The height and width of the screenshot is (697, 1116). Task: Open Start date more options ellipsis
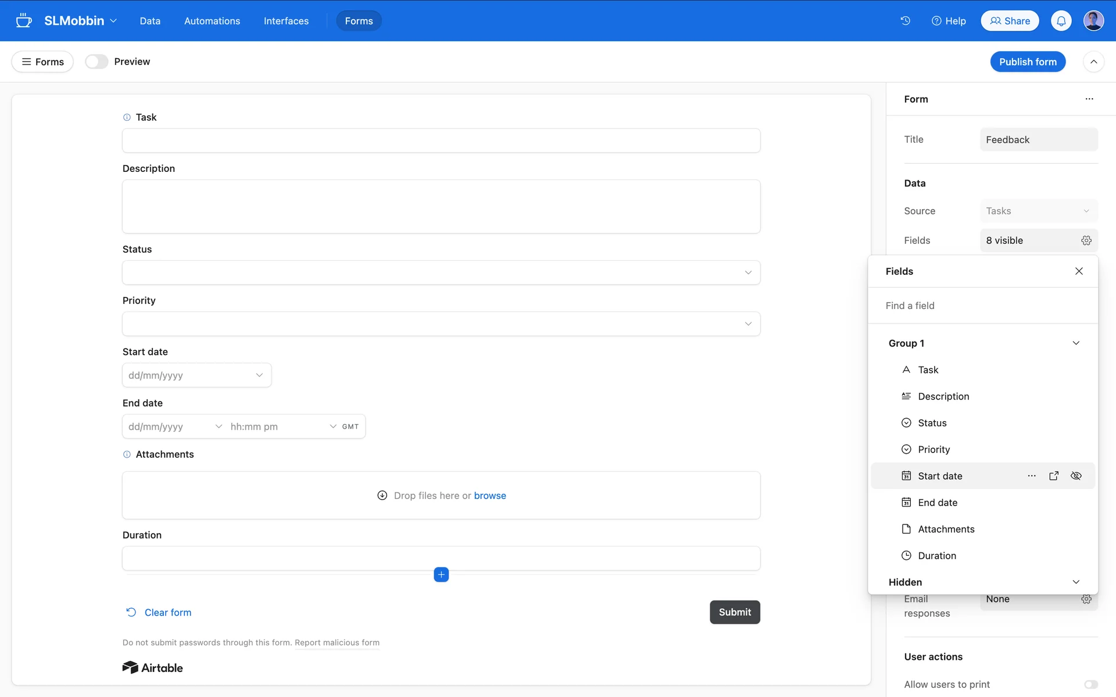pos(1032,476)
